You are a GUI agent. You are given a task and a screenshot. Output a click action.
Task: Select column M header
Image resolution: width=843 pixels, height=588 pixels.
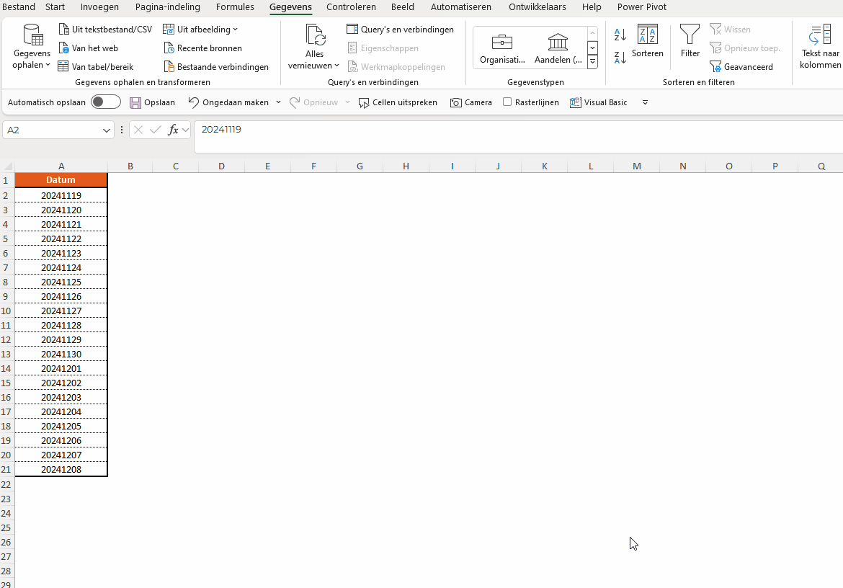click(x=636, y=166)
